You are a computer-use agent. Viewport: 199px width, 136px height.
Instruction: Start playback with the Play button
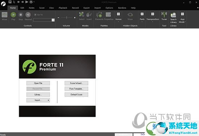(13, 16)
